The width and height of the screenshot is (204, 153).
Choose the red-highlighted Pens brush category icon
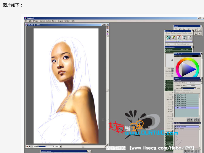tap(179, 38)
